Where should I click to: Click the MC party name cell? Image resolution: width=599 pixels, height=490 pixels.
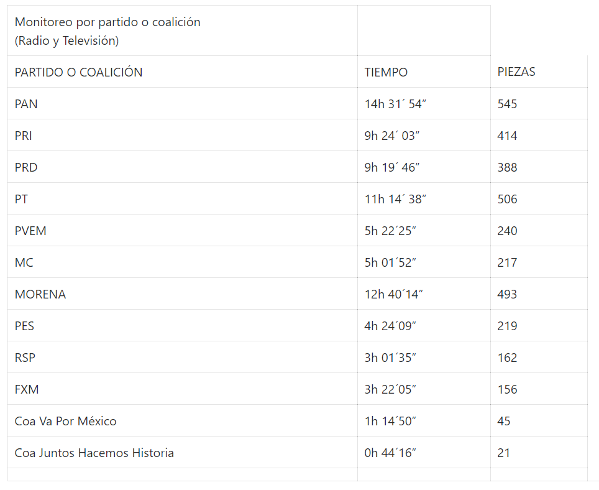tap(24, 262)
